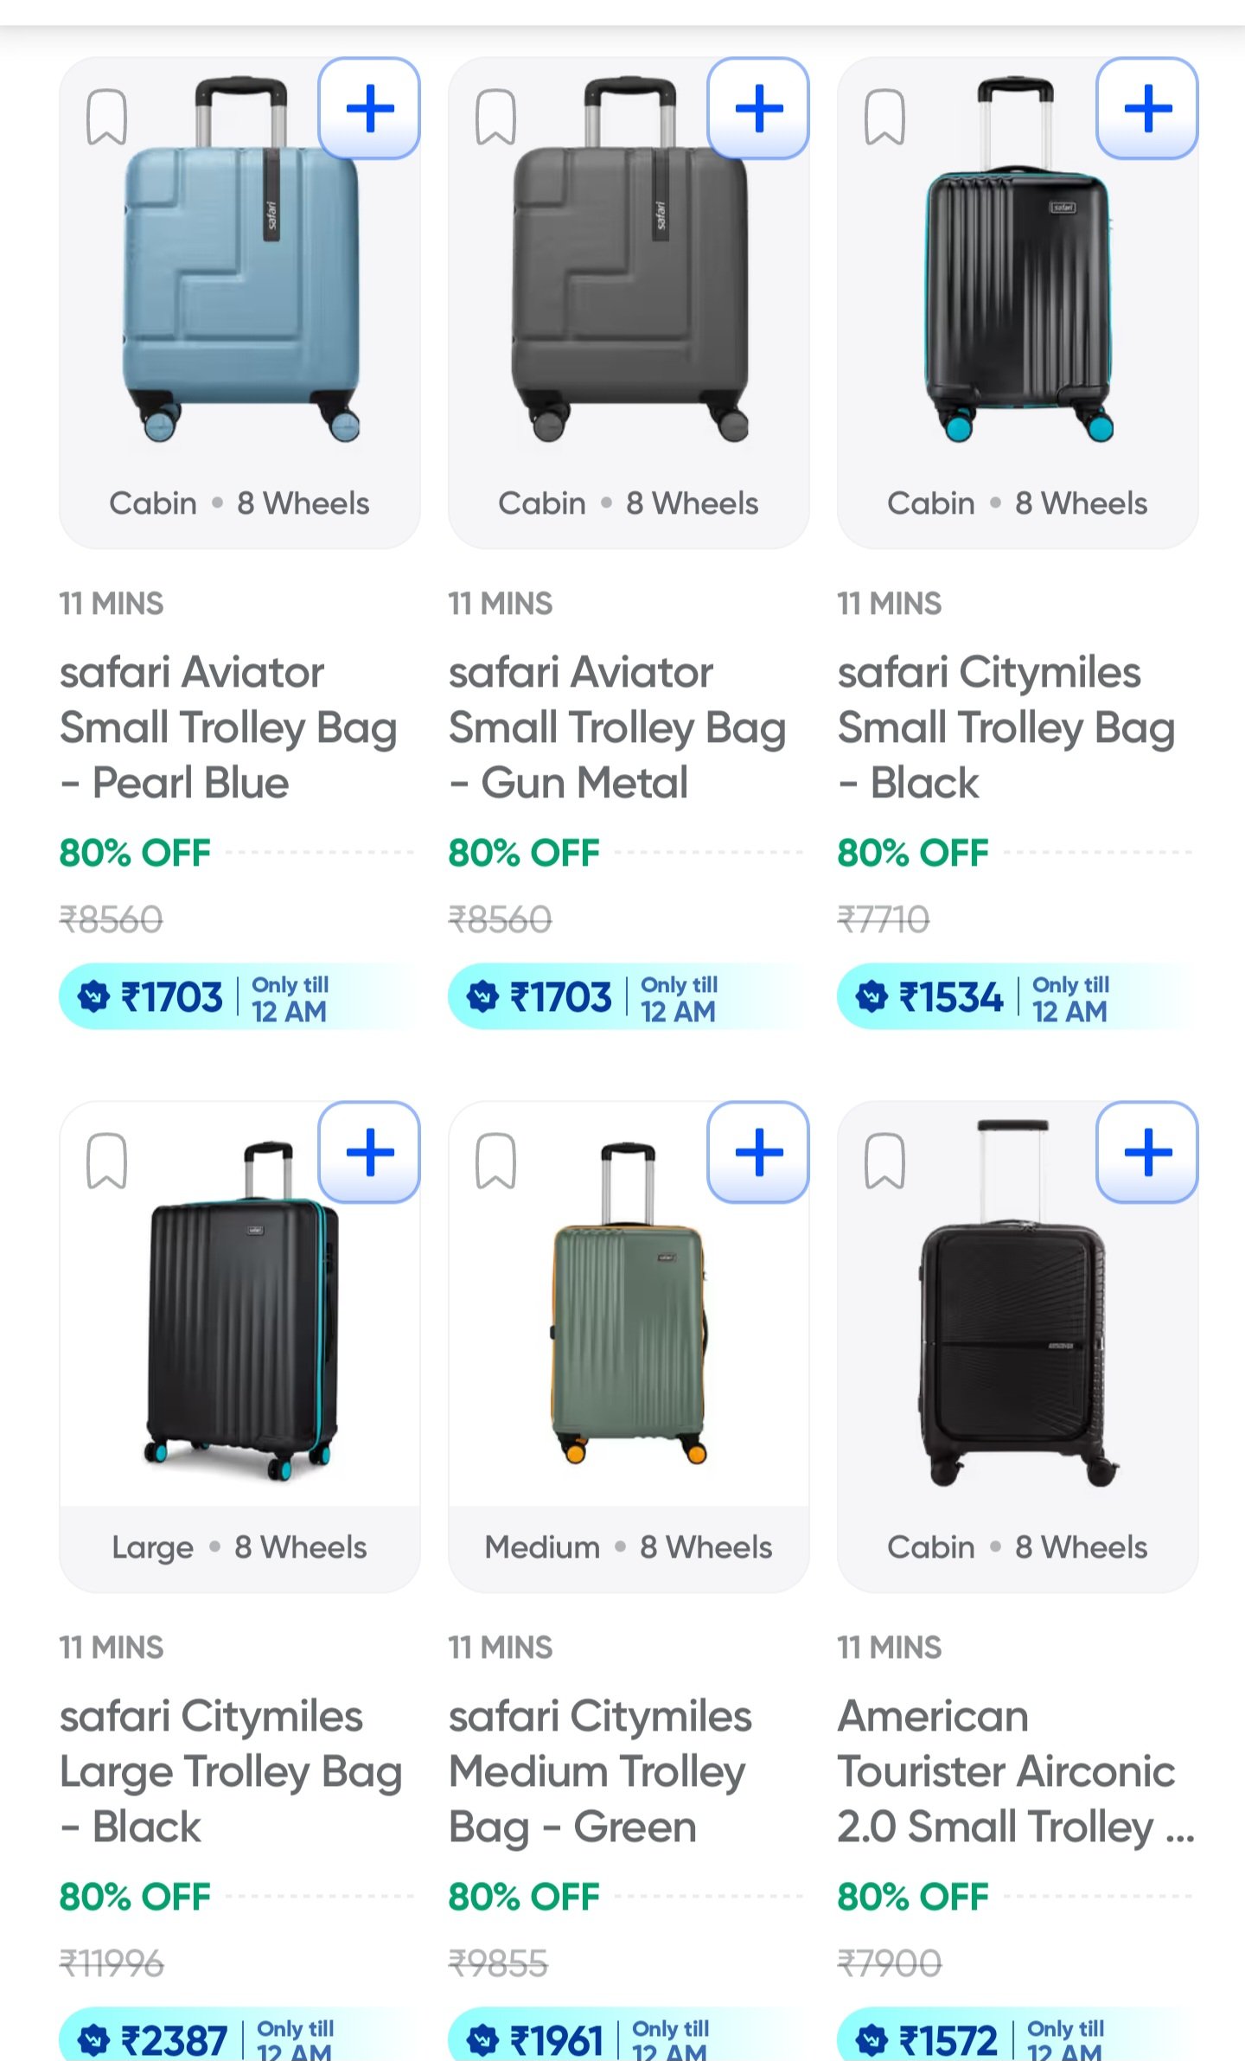Image resolution: width=1245 pixels, height=2061 pixels.
Task: Add American Tourister Airconic bag to cart
Action: tap(1147, 1153)
